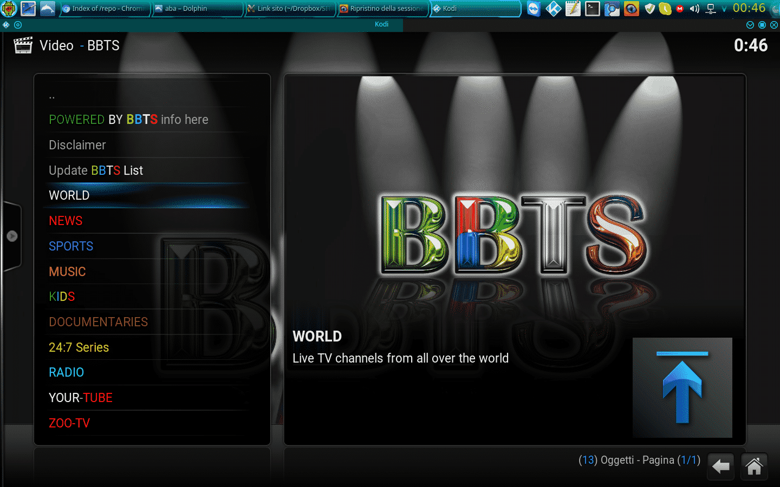Click the network connection tray icon

pyautogui.click(x=711, y=9)
